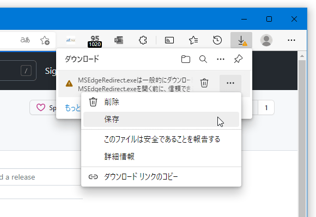
Task: Click the 'a release' text field on page
Action: [x=40, y=177]
